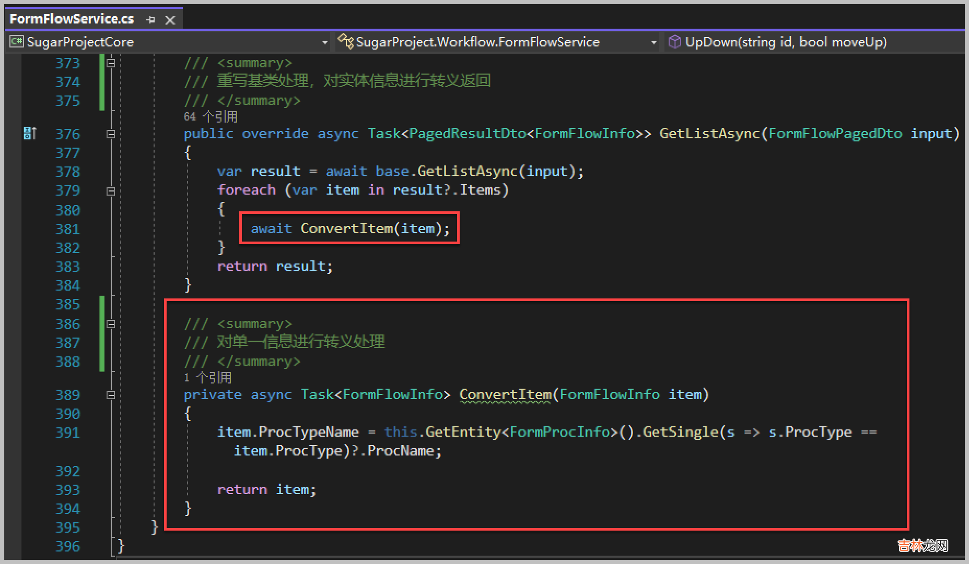Collapse the summary comment at line 373

pyautogui.click(x=111, y=63)
